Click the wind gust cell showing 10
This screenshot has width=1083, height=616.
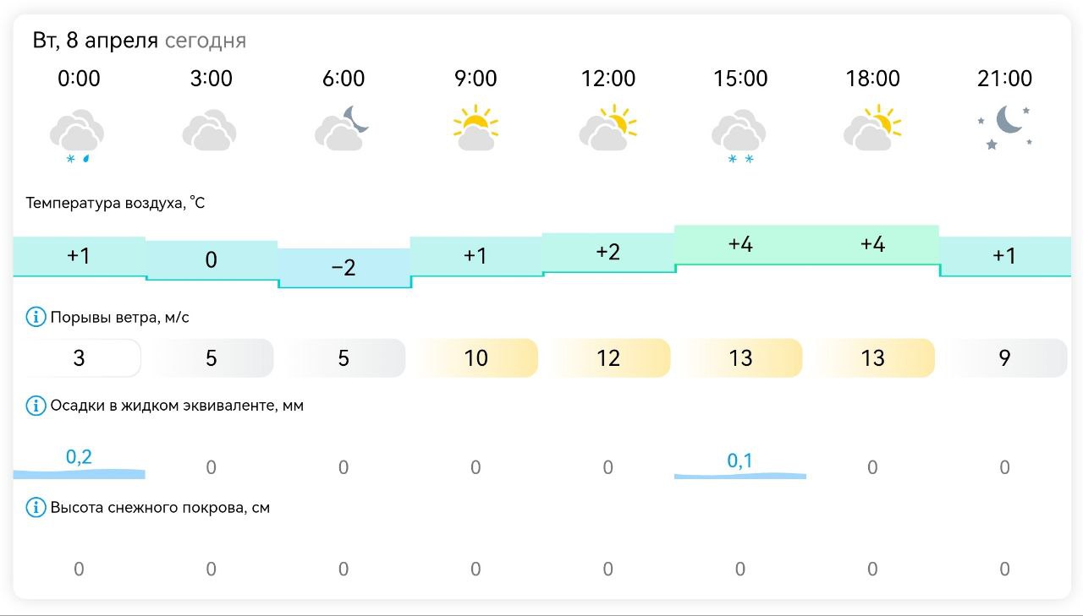pyautogui.click(x=476, y=358)
